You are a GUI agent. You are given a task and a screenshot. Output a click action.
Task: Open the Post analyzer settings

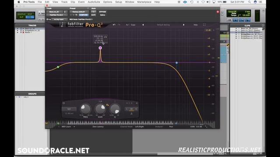tap(171, 127)
